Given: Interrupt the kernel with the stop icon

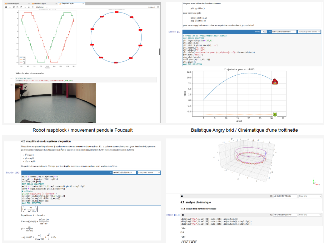Looking at the screenshot, I should coord(29,7).
